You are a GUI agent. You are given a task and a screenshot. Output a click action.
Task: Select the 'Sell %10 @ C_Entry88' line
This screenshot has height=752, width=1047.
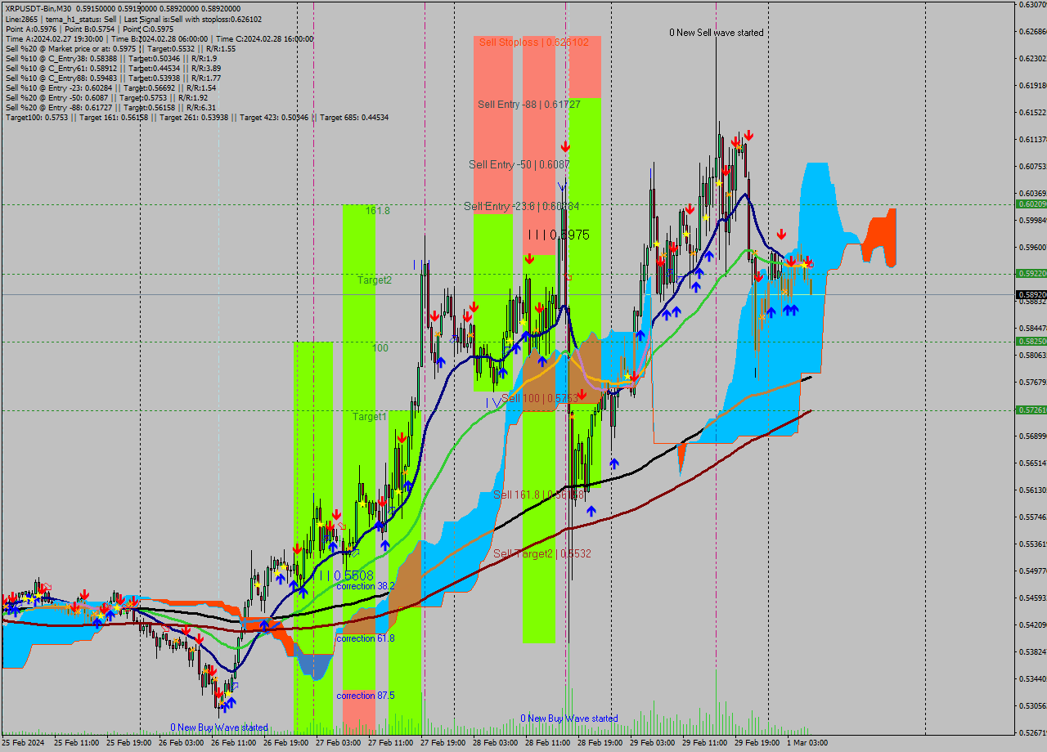113,78
